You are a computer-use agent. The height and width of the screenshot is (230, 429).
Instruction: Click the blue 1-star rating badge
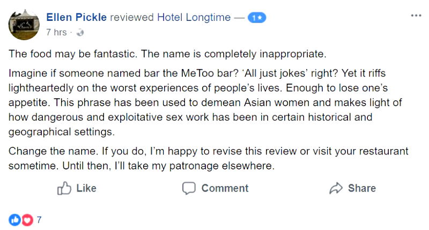tap(257, 18)
